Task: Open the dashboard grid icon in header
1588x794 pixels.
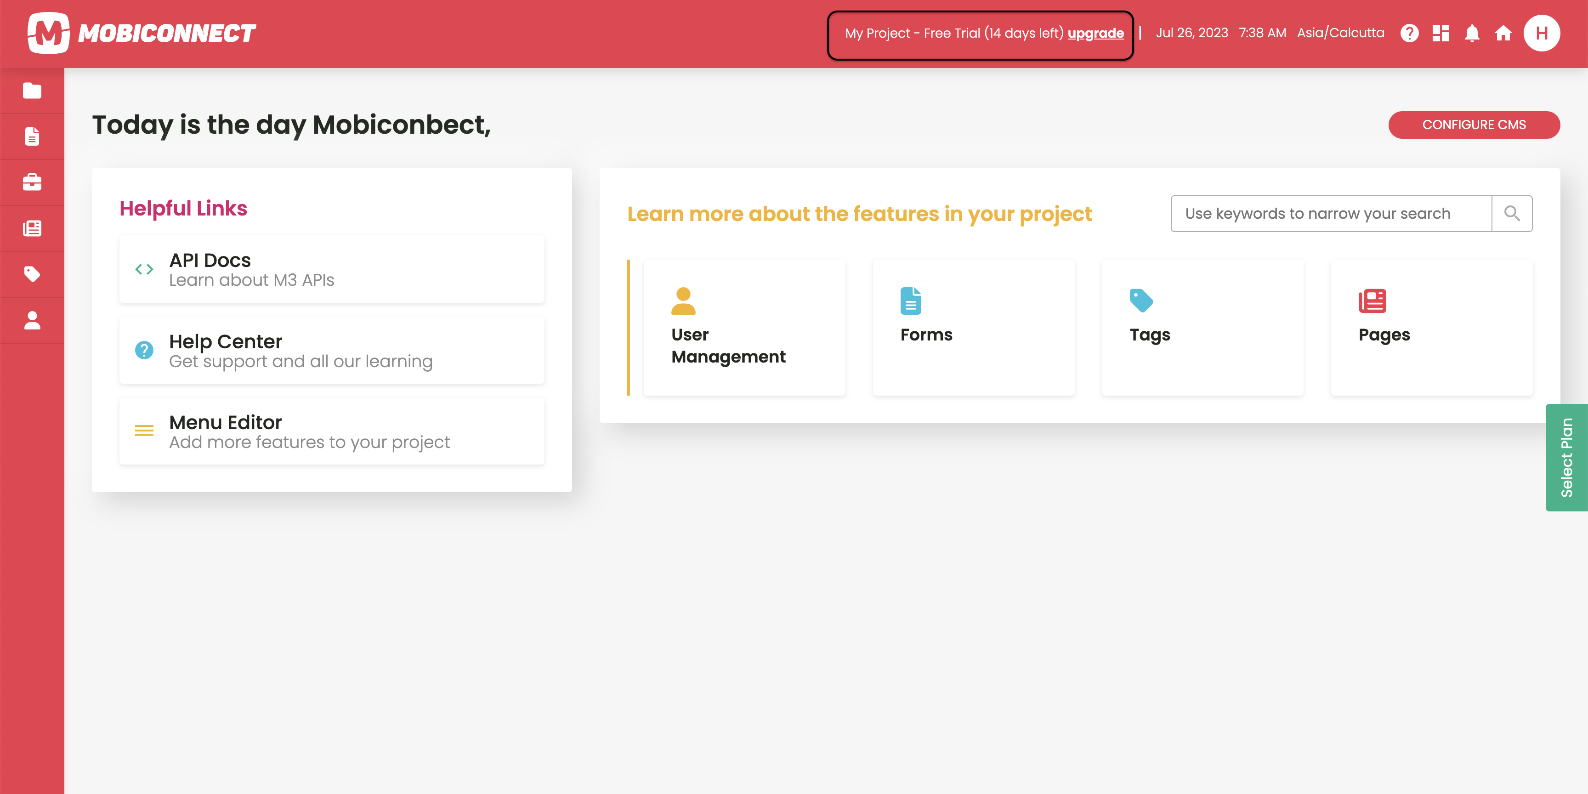Action: pyautogui.click(x=1441, y=33)
